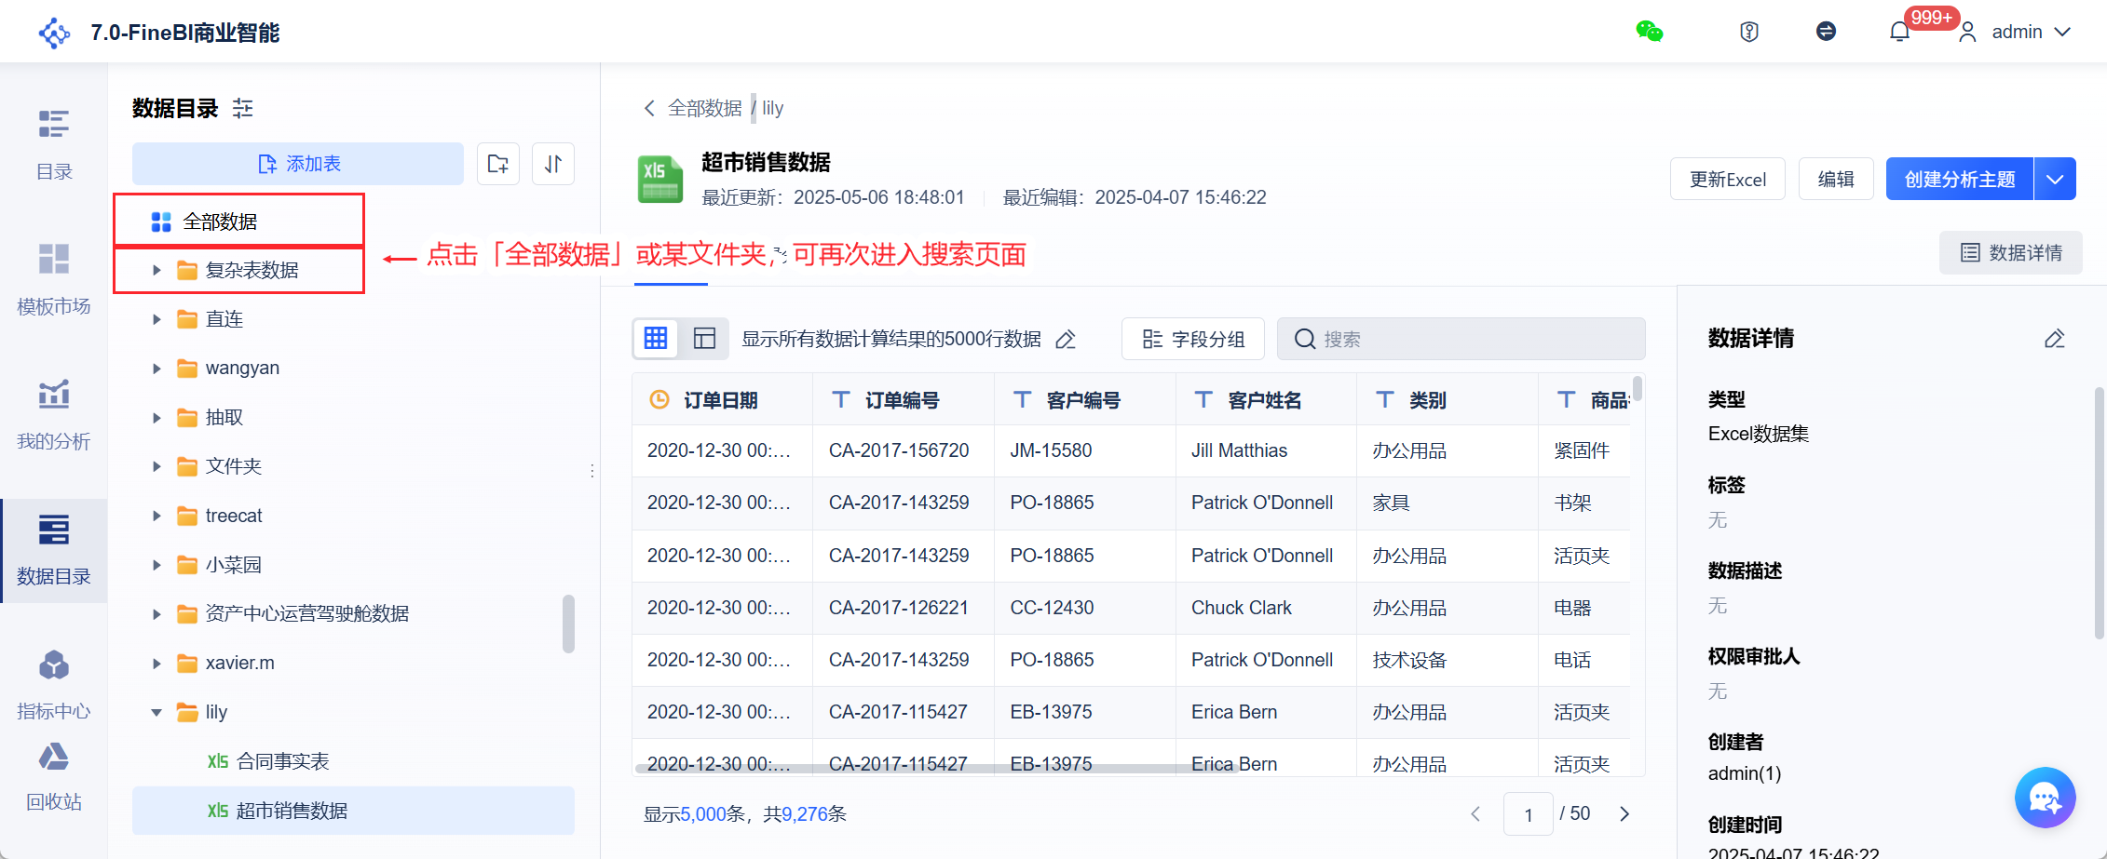Expand the 文件夹 folder
Screen dimensions: 2107x859
[156, 466]
